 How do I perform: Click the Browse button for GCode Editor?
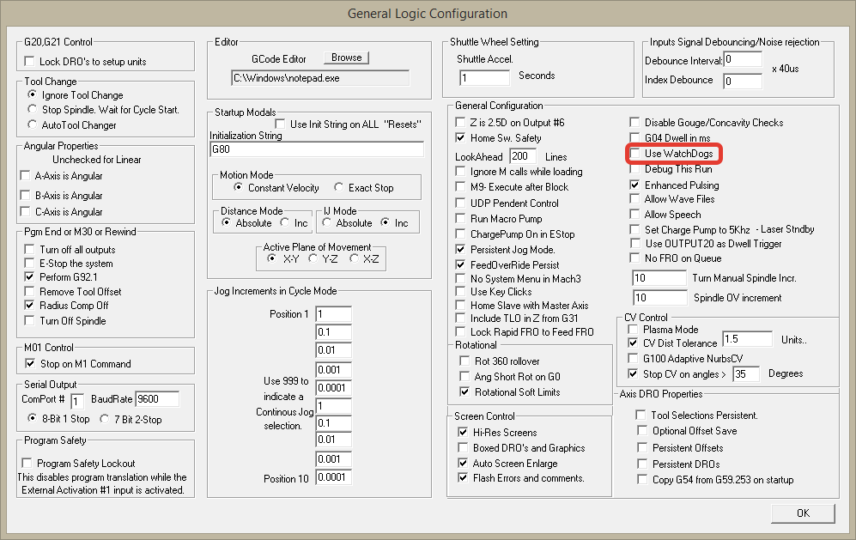click(x=346, y=58)
